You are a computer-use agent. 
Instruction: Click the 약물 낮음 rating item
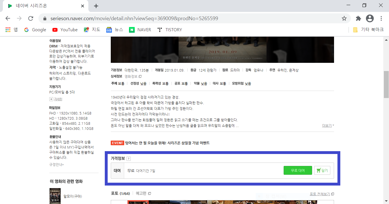point(200,84)
